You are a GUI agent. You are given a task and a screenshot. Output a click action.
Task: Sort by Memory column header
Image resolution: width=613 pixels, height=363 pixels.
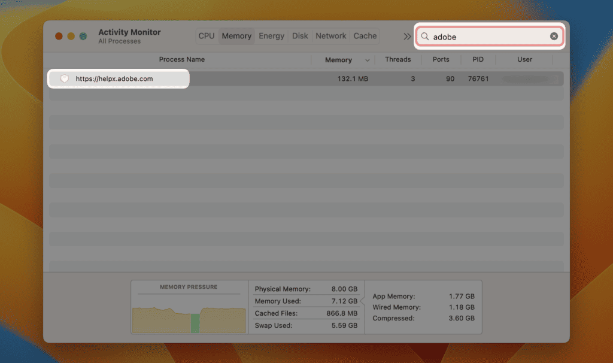coord(339,60)
